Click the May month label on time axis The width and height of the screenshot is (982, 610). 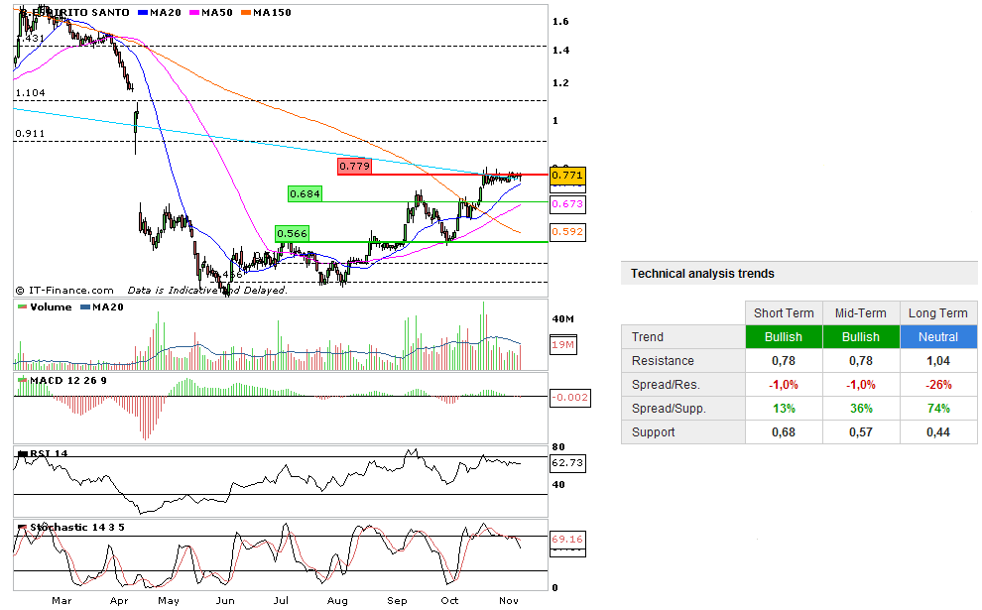point(169,601)
